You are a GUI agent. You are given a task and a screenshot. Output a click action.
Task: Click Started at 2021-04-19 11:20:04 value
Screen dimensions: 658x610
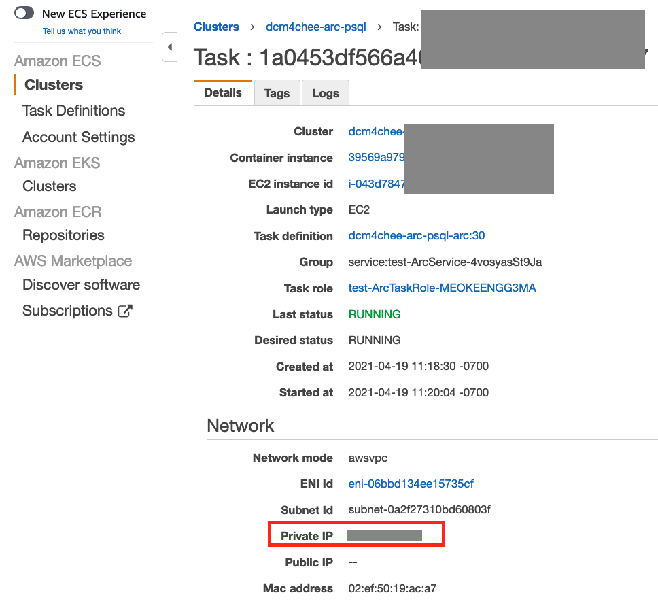coord(418,392)
